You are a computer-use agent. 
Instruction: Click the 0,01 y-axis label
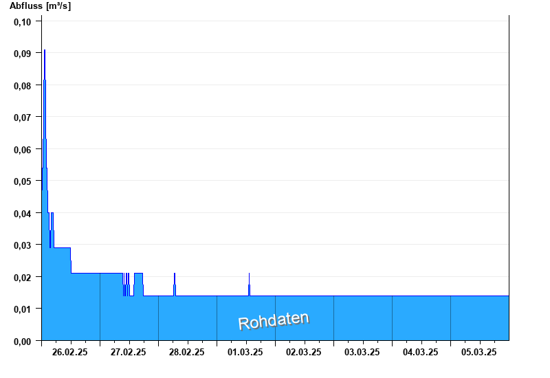23,309
